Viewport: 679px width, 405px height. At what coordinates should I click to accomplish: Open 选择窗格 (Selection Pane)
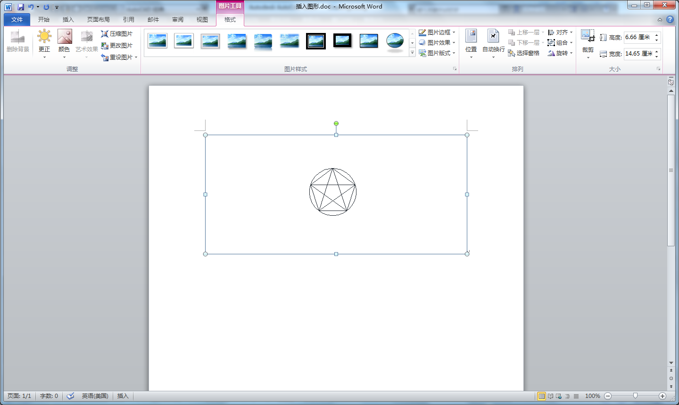[x=523, y=53]
